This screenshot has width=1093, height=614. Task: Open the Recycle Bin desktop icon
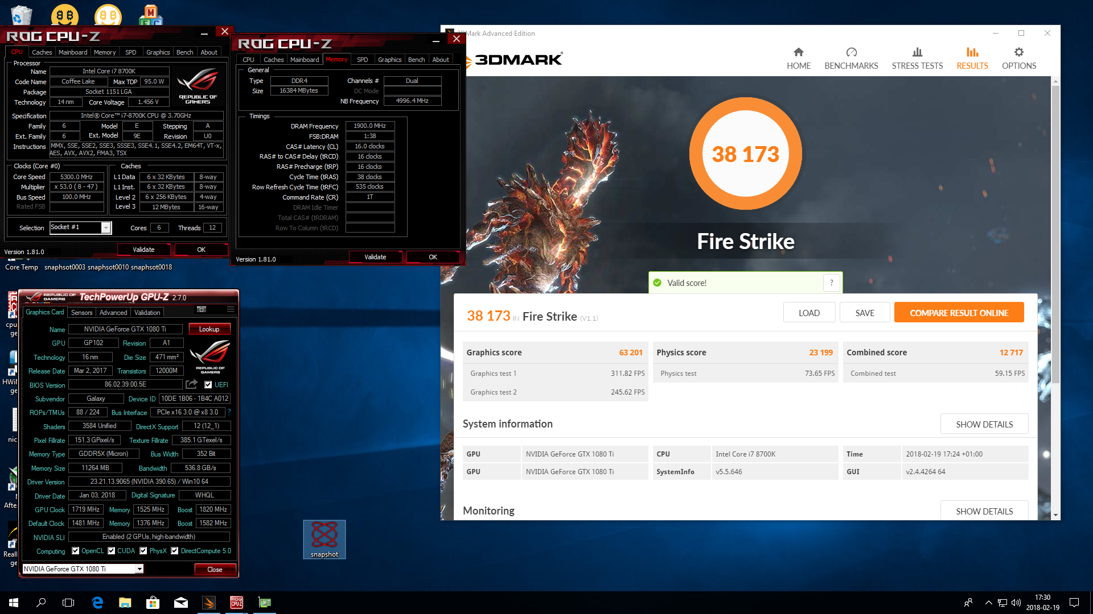click(x=20, y=14)
